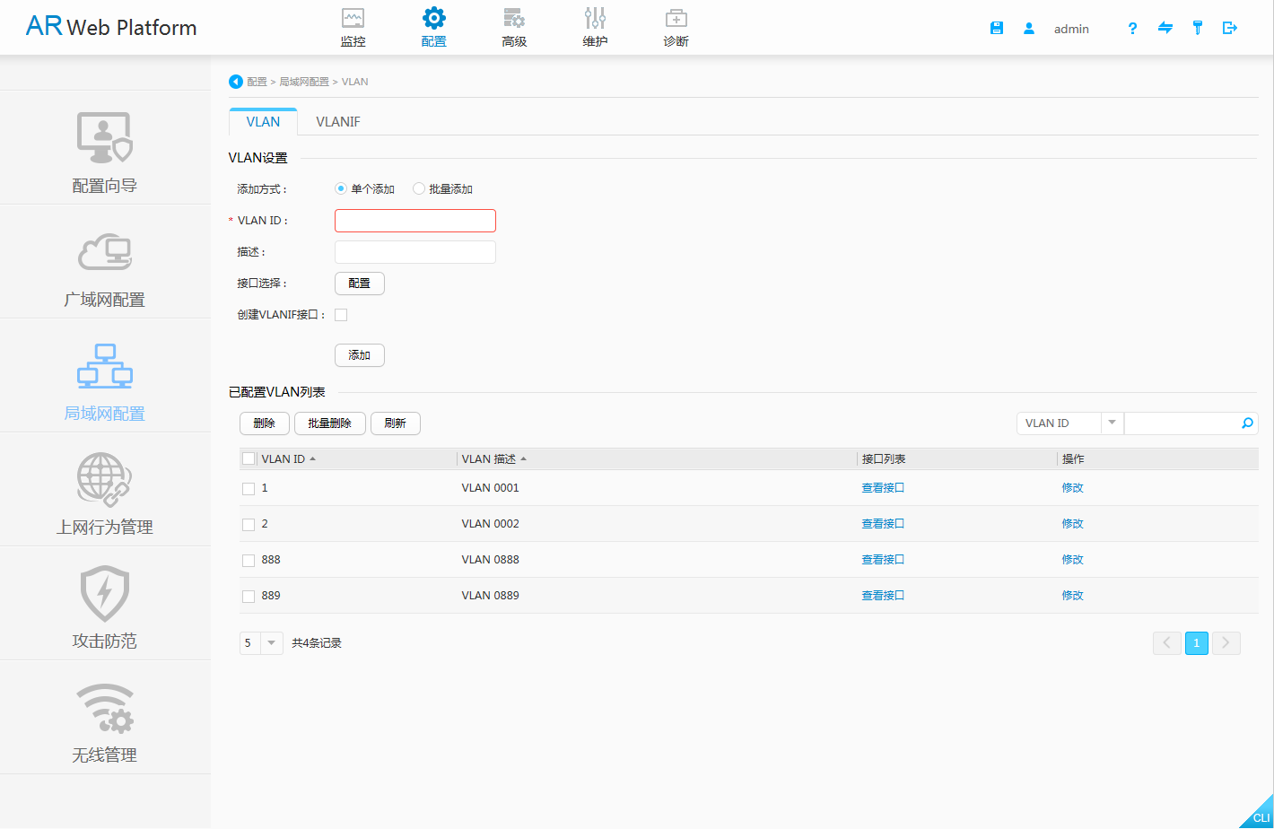The height and width of the screenshot is (829, 1274).
Task: Switch to the VLAN tab
Action: coord(263,122)
